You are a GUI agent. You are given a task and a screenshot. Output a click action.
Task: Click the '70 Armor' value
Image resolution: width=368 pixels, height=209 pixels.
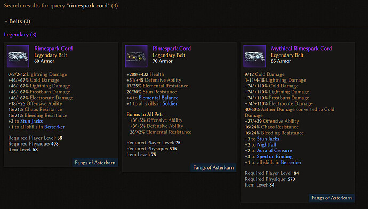tap(163, 61)
